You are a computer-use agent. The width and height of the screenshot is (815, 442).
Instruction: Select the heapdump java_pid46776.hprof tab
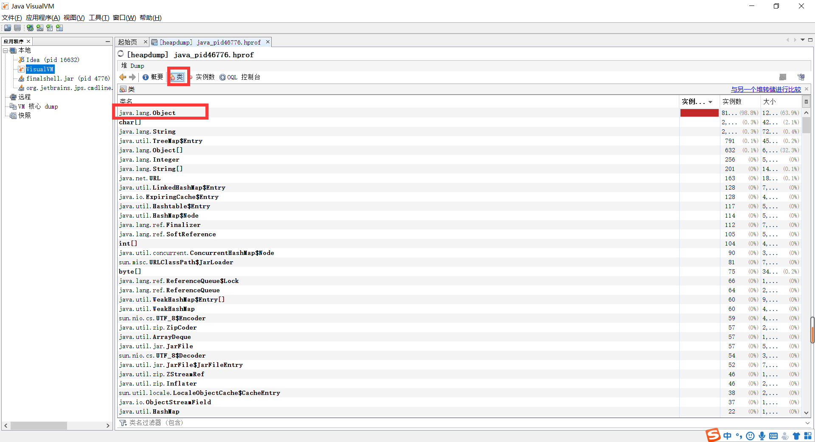(210, 42)
